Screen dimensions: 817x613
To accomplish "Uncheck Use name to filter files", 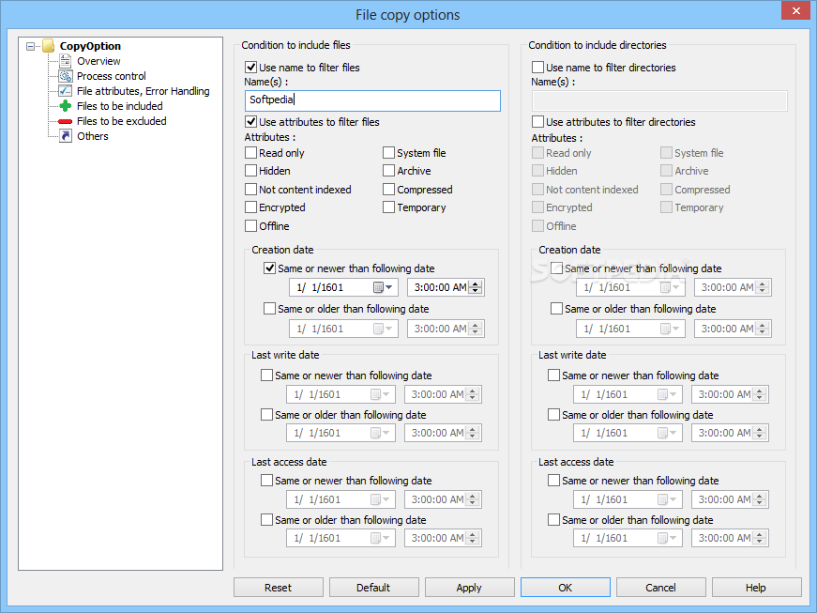I will pos(251,68).
